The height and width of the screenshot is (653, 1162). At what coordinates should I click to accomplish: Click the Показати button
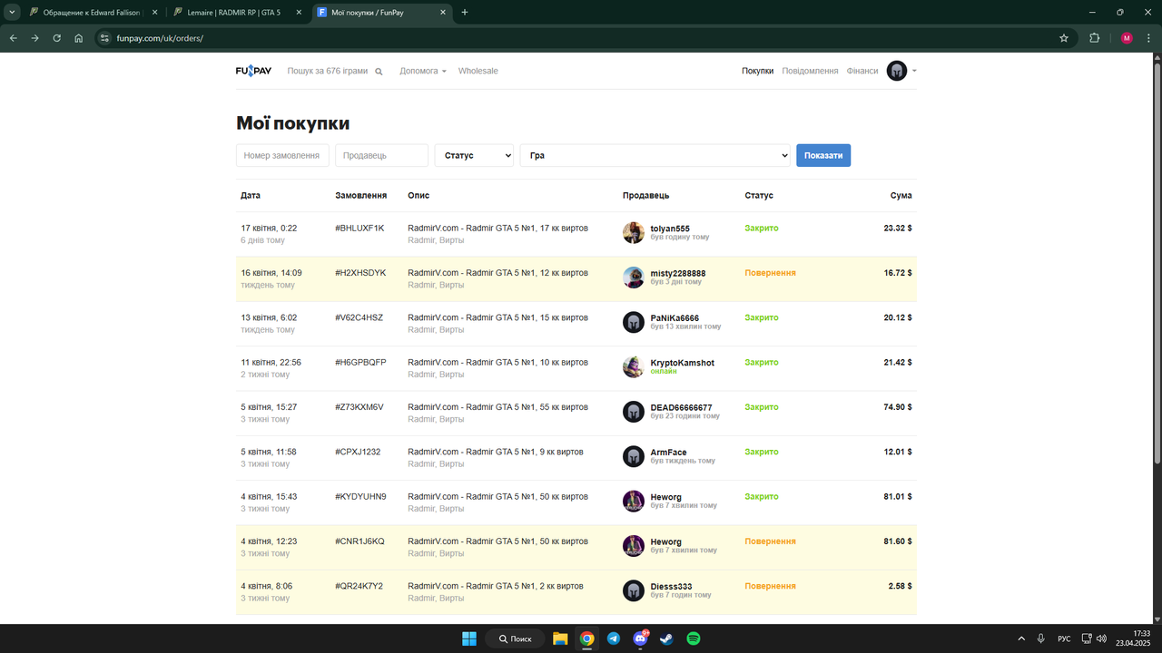[x=823, y=155]
